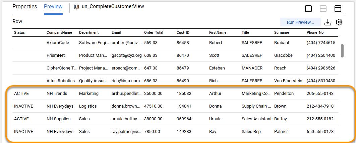Image resolution: width=356 pixels, height=143 pixels.
Task: Select the Preview tab
Action: [53, 7]
